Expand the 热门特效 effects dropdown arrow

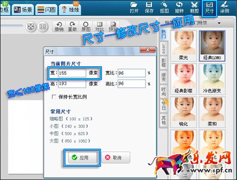coord(219,23)
